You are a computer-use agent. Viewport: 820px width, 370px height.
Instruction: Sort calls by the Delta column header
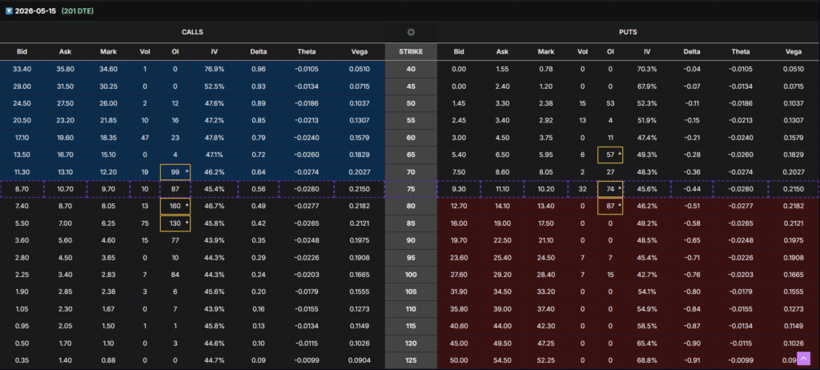[259, 52]
